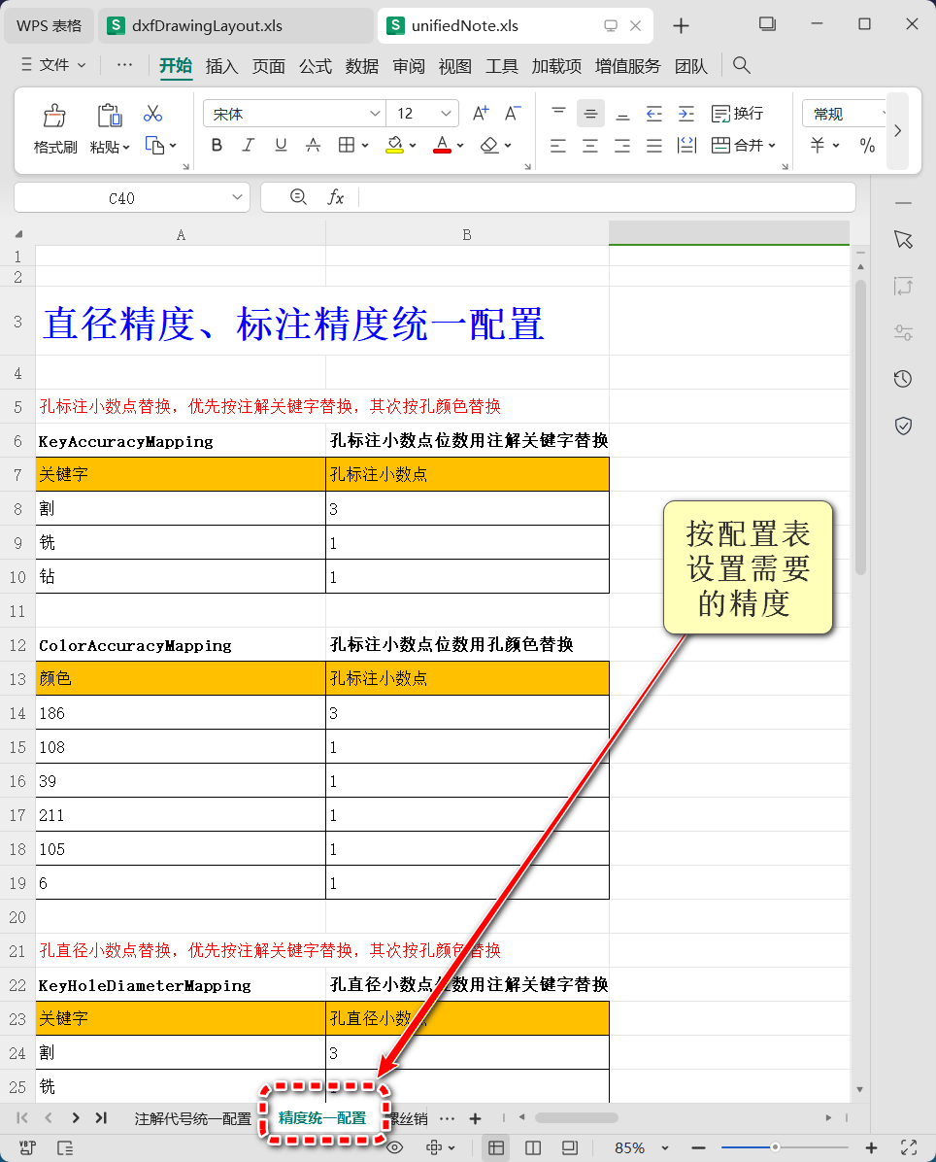936x1162 pixels.
Task: Select the Cut scissors icon
Action: (x=152, y=114)
